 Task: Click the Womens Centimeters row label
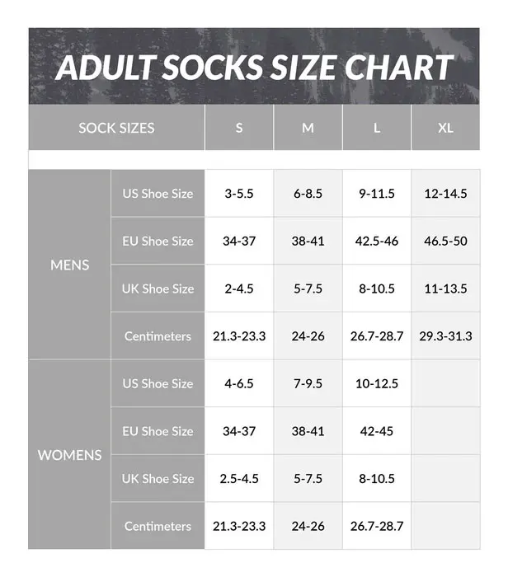tap(158, 526)
